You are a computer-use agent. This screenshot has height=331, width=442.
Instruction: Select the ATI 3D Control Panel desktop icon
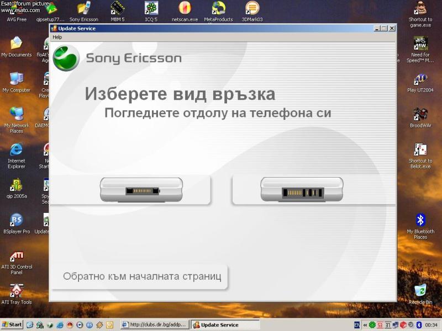[17, 263]
